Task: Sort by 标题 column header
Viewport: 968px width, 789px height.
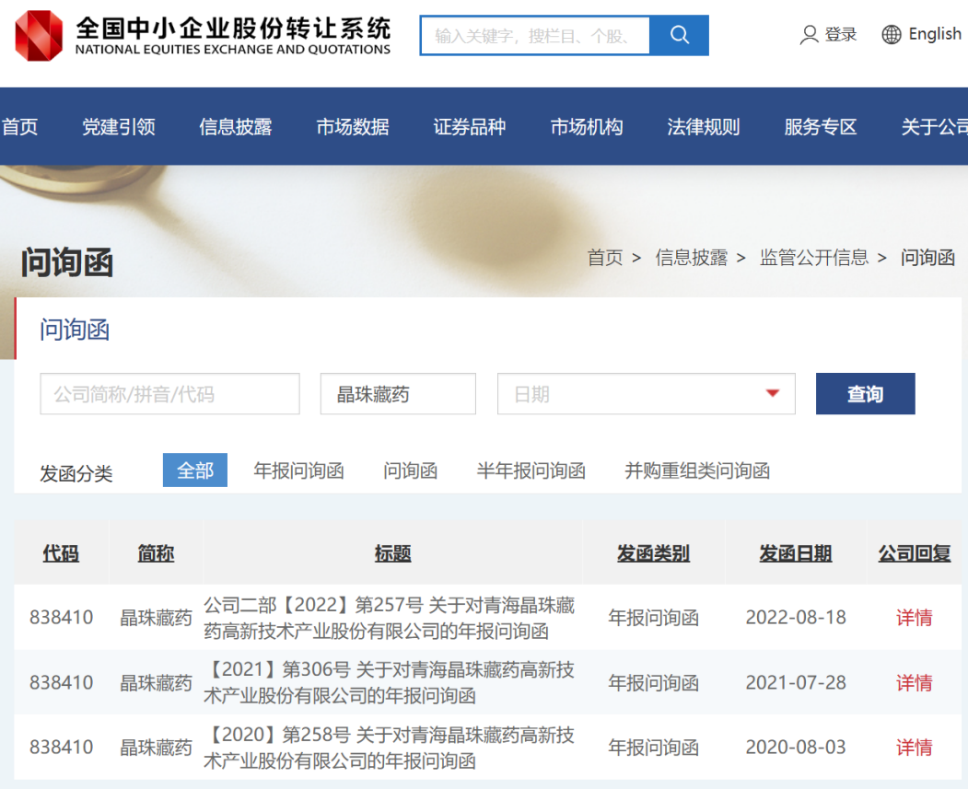Action: click(392, 553)
